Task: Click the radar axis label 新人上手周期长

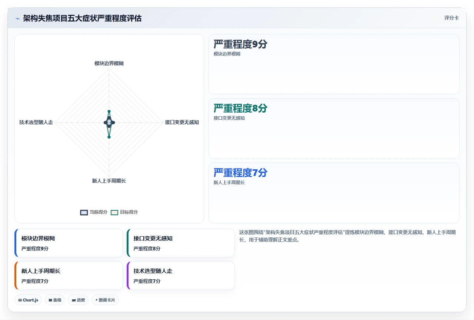Action: tap(109, 181)
